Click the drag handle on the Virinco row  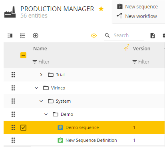(13, 88)
